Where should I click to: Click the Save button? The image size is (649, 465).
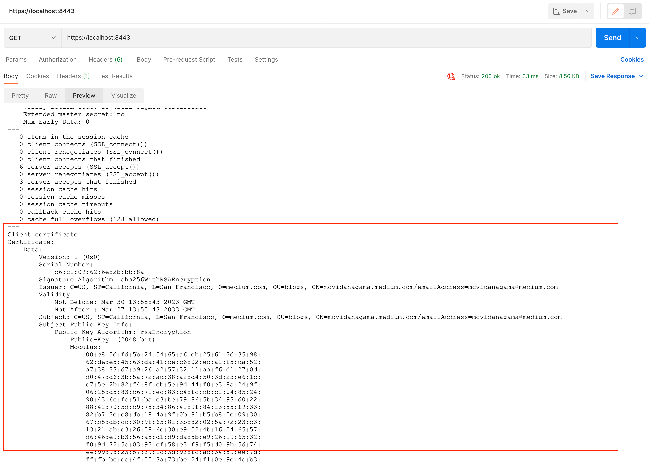pos(565,11)
